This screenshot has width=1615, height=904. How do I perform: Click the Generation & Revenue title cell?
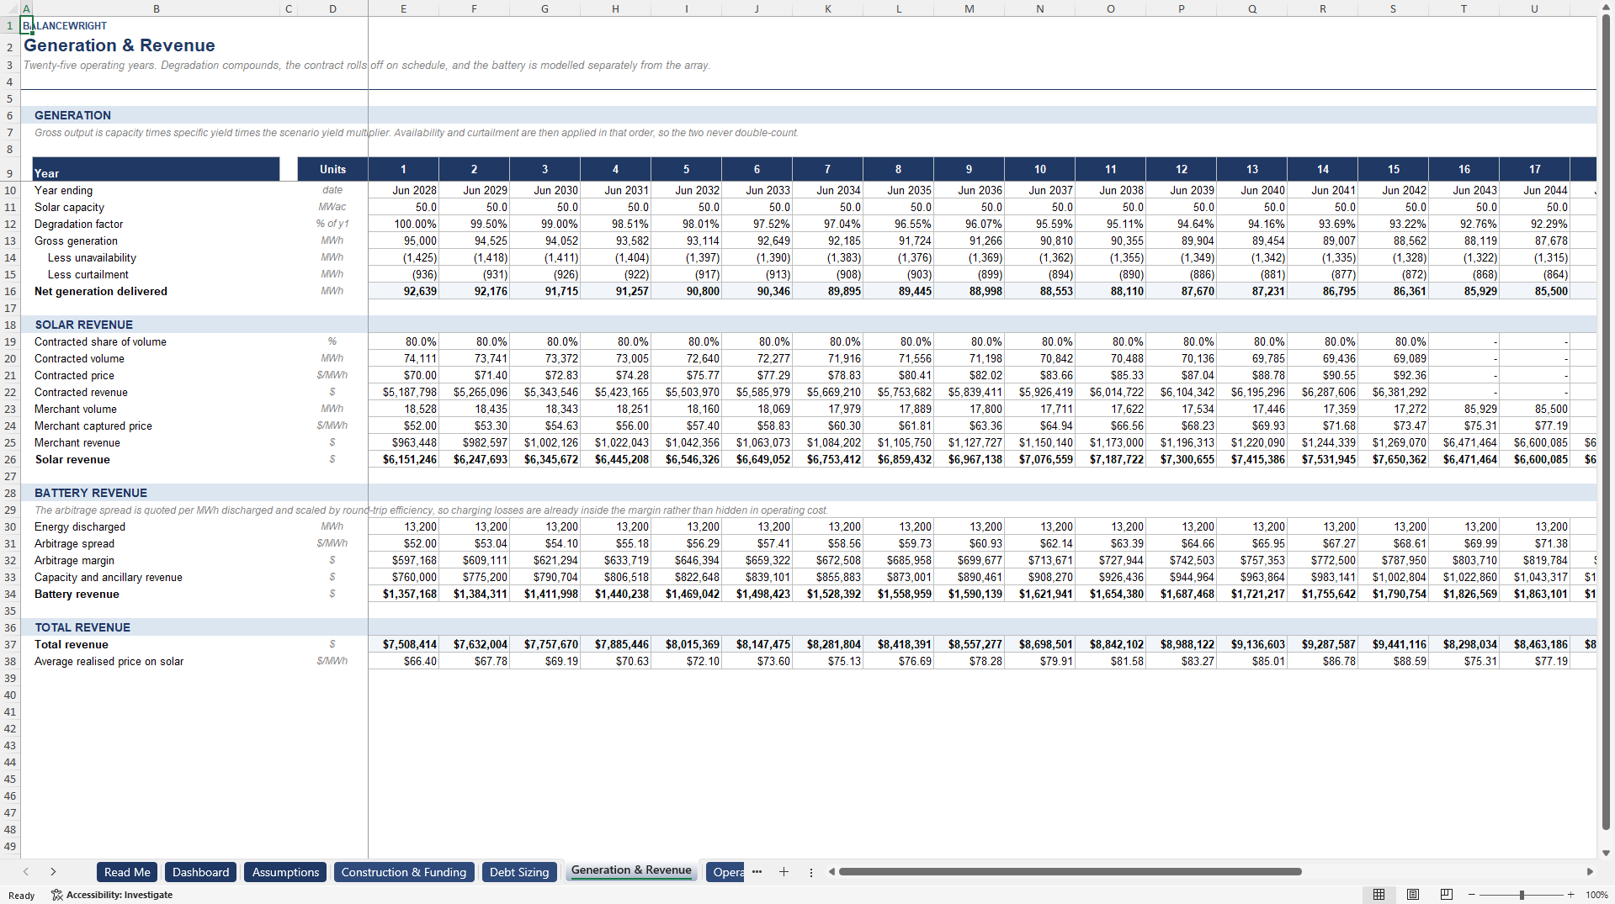tap(120, 45)
